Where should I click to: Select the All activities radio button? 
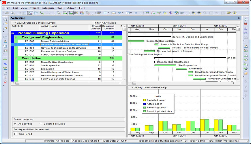15,124
